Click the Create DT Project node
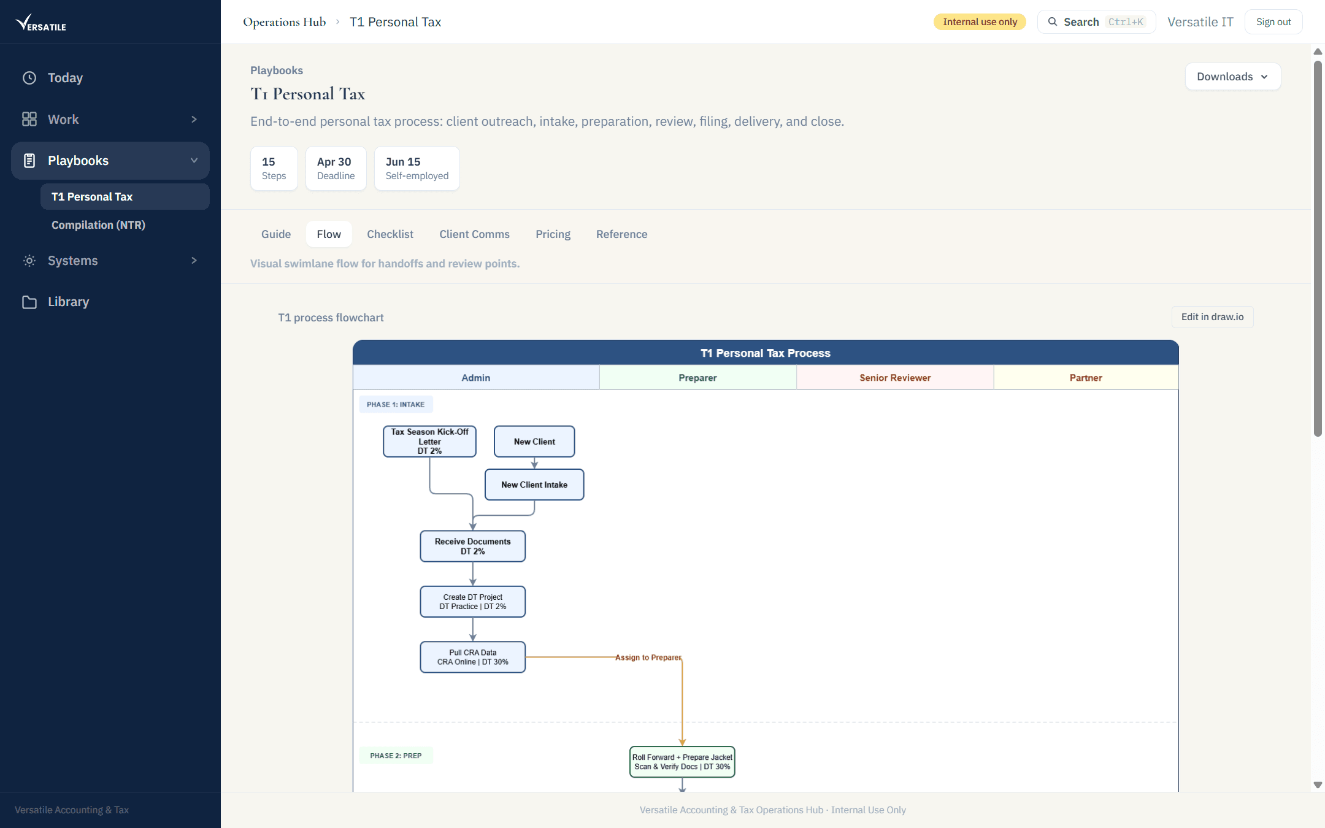The width and height of the screenshot is (1325, 828). (x=472, y=602)
